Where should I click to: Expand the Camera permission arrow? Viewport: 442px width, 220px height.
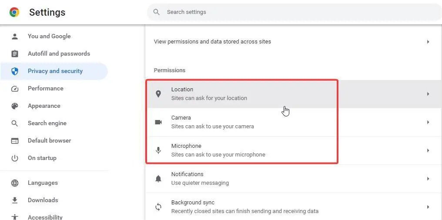[428, 122]
